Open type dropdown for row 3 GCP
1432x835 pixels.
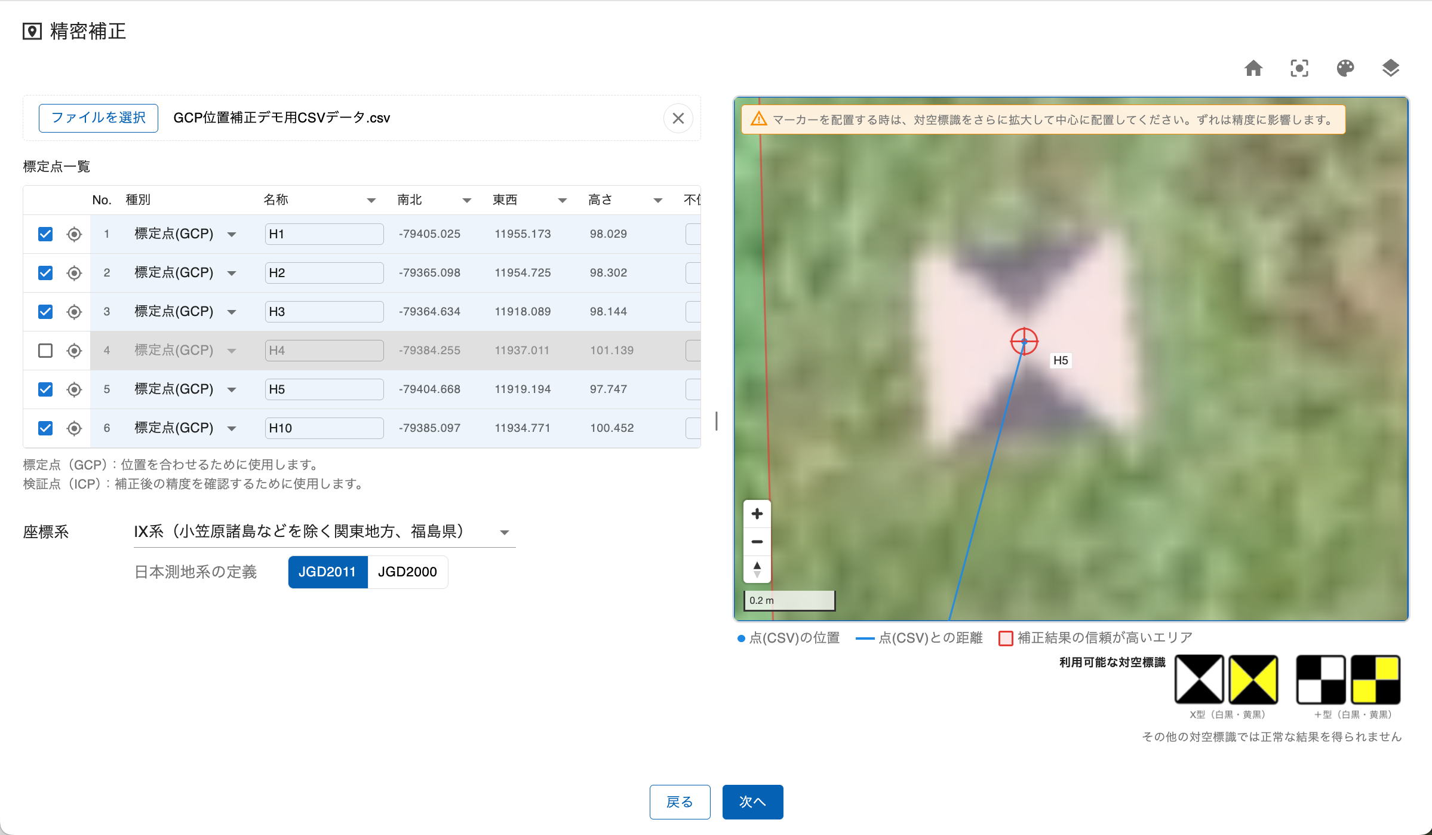click(x=232, y=312)
